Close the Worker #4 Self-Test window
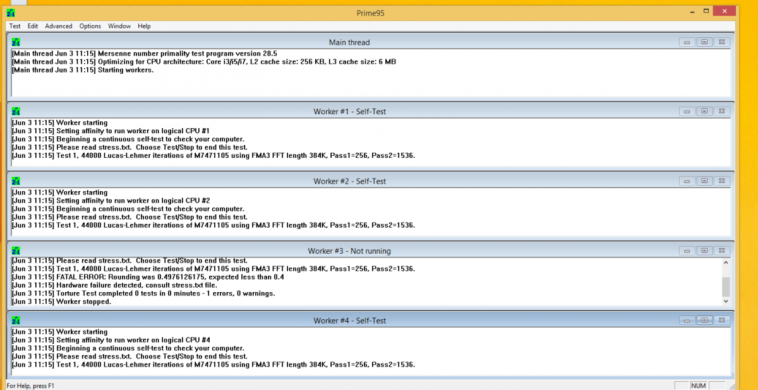 click(723, 321)
